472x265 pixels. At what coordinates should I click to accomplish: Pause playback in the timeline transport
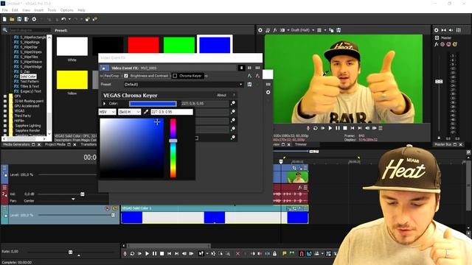(154, 253)
